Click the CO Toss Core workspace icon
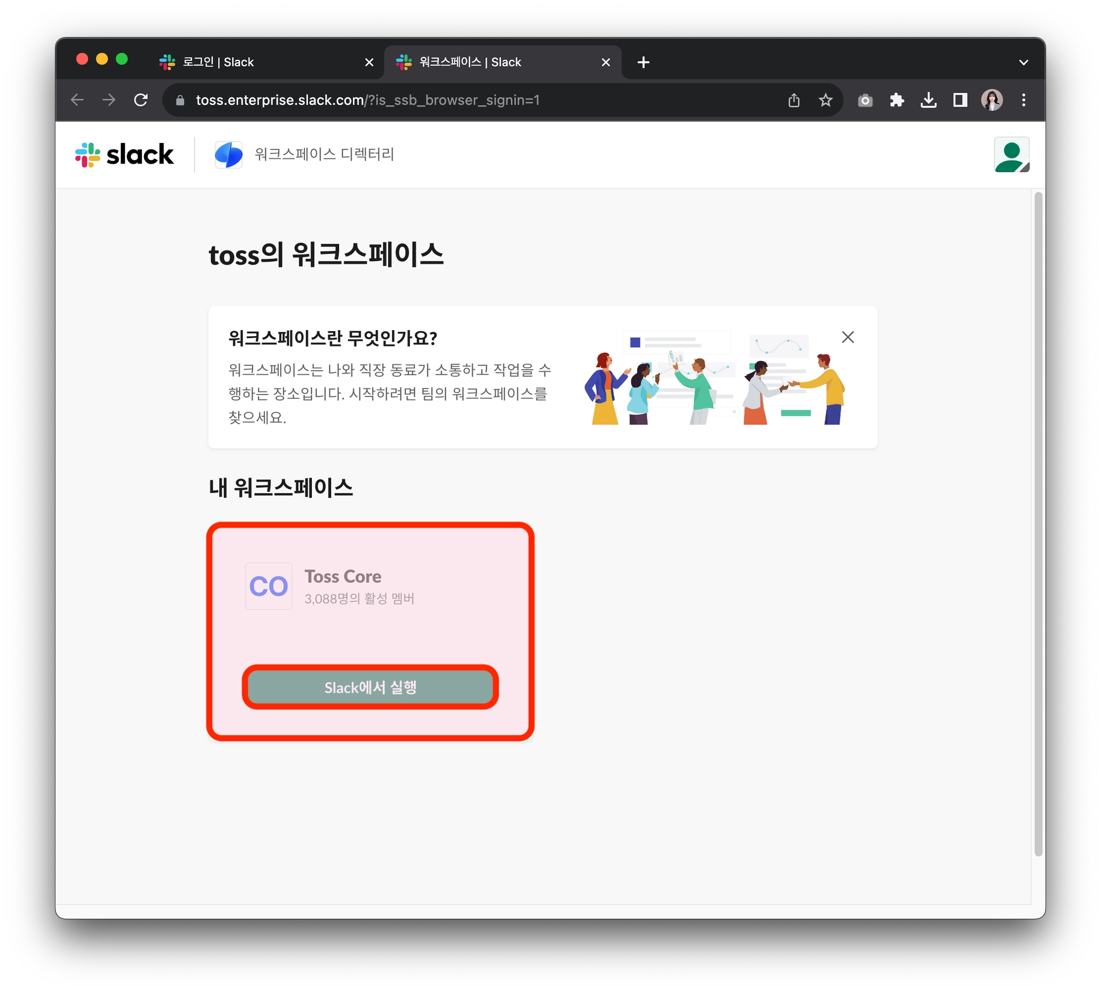 coord(268,586)
